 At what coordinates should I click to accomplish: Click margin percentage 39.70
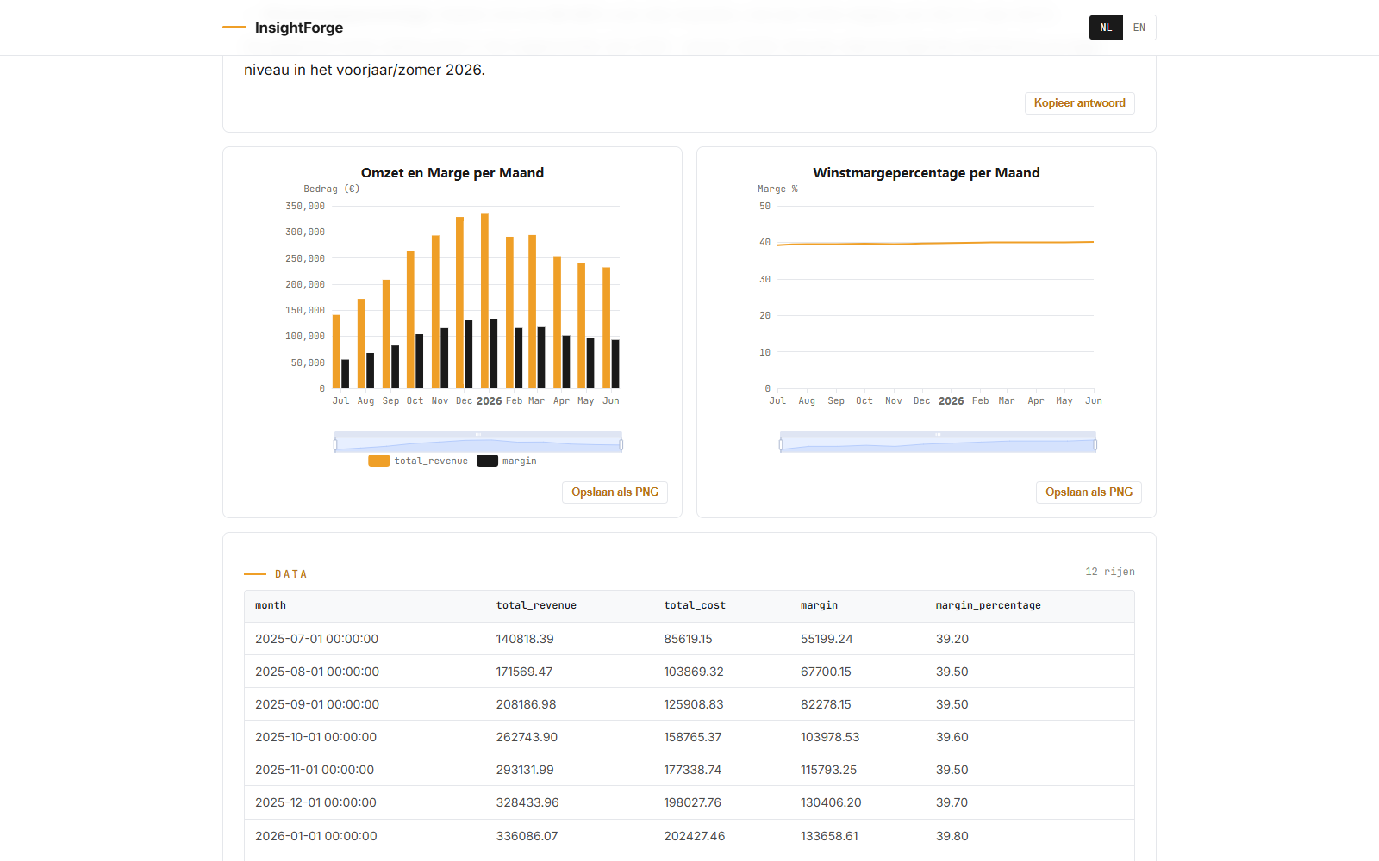pos(952,802)
